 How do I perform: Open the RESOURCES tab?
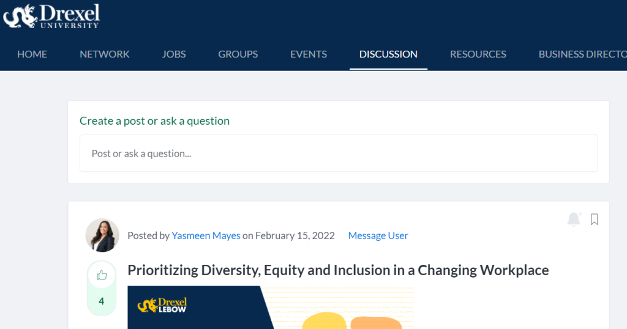pos(478,54)
